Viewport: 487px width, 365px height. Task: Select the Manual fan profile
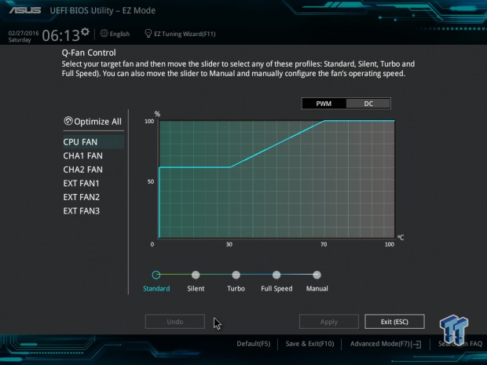point(317,275)
